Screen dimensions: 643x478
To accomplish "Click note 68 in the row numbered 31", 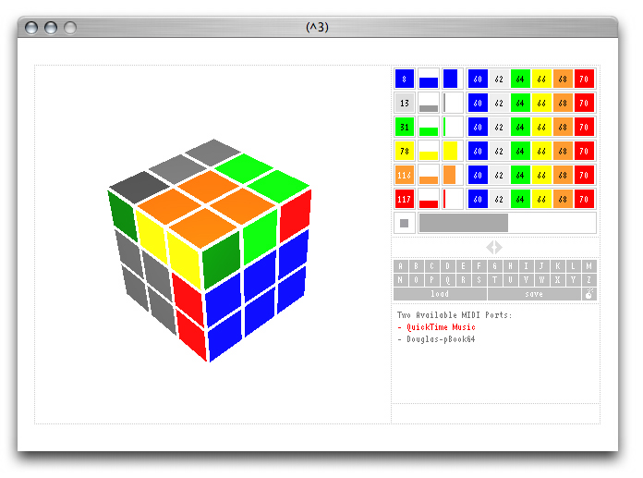I will coord(563,128).
